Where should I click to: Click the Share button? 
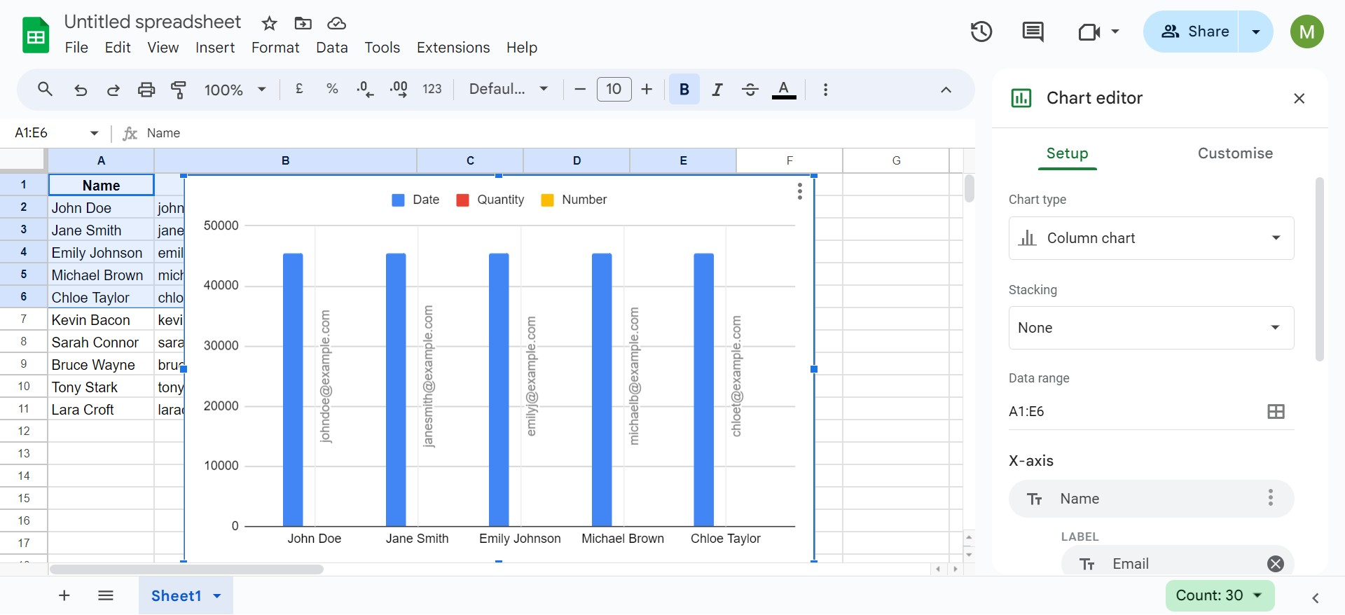[x=1192, y=32]
